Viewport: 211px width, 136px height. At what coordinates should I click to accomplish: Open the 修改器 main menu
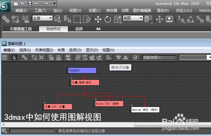pyautogui.click(x=112, y=11)
